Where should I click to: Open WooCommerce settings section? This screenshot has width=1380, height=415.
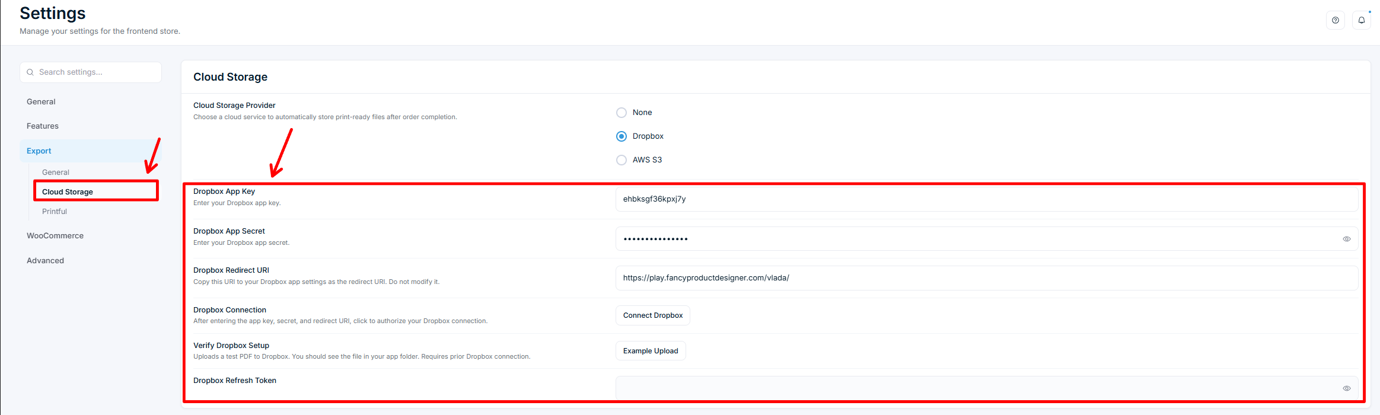pyautogui.click(x=55, y=236)
